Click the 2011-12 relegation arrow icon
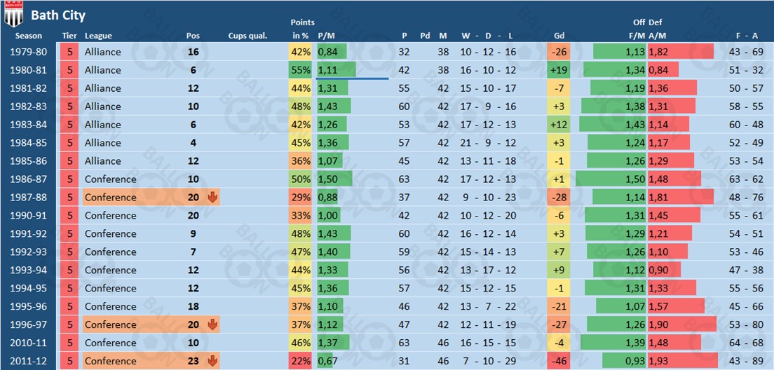 213,362
